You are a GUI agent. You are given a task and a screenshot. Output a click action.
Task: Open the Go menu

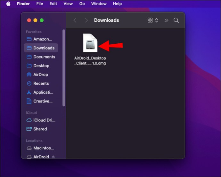tap(82, 4)
